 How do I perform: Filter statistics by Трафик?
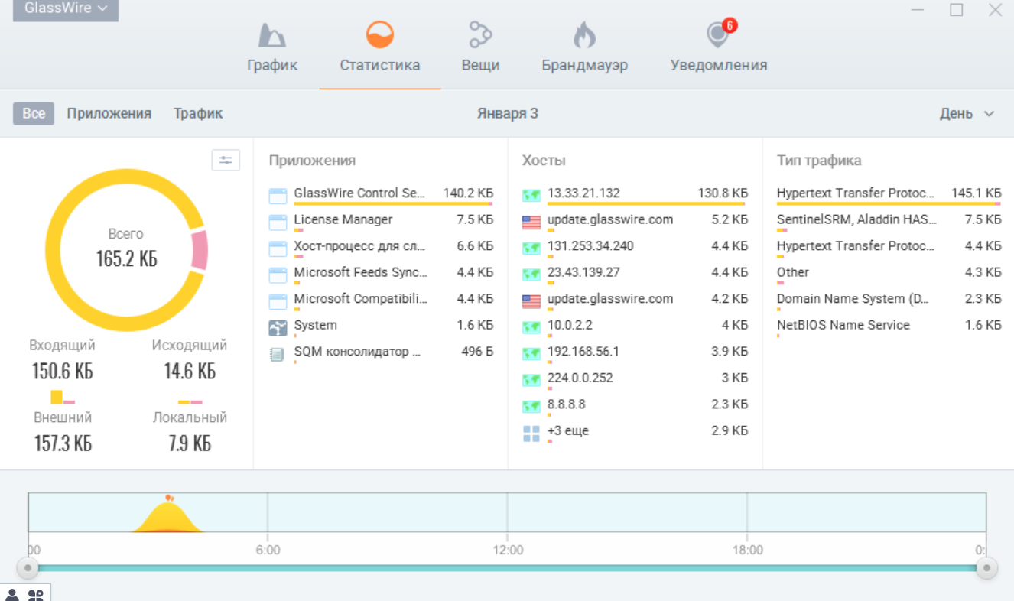point(198,113)
